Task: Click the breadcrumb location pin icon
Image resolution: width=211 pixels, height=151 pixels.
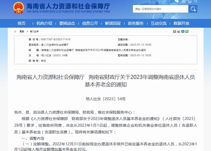Action: 15,31
